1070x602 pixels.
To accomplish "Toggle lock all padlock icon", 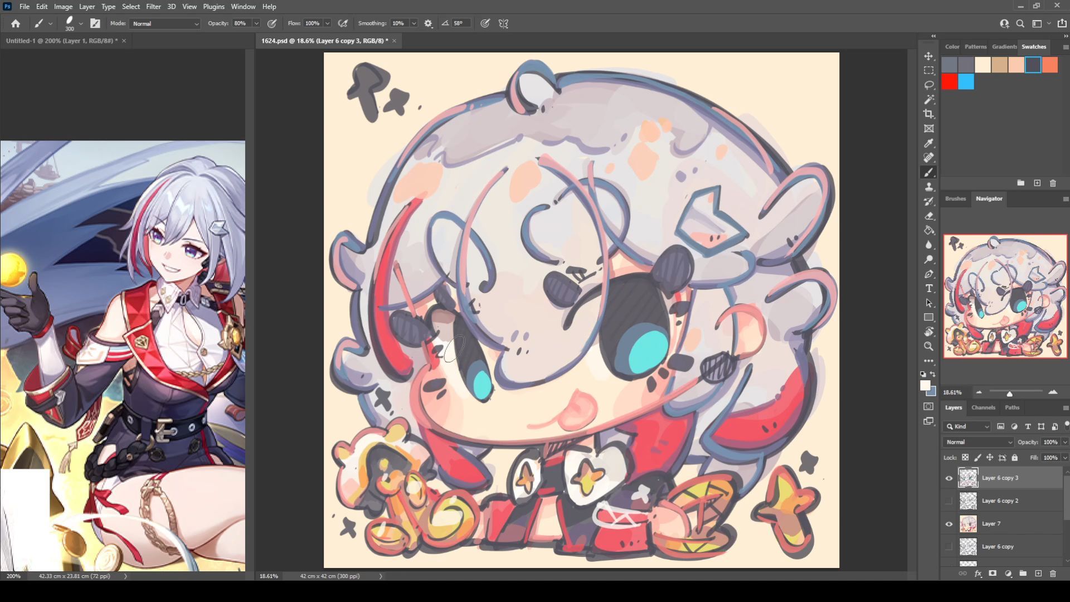I will (x=1015, y=458).
